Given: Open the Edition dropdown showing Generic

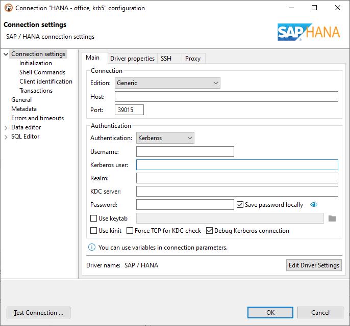Looking at the screenshot, I should (x=167, y=83).
